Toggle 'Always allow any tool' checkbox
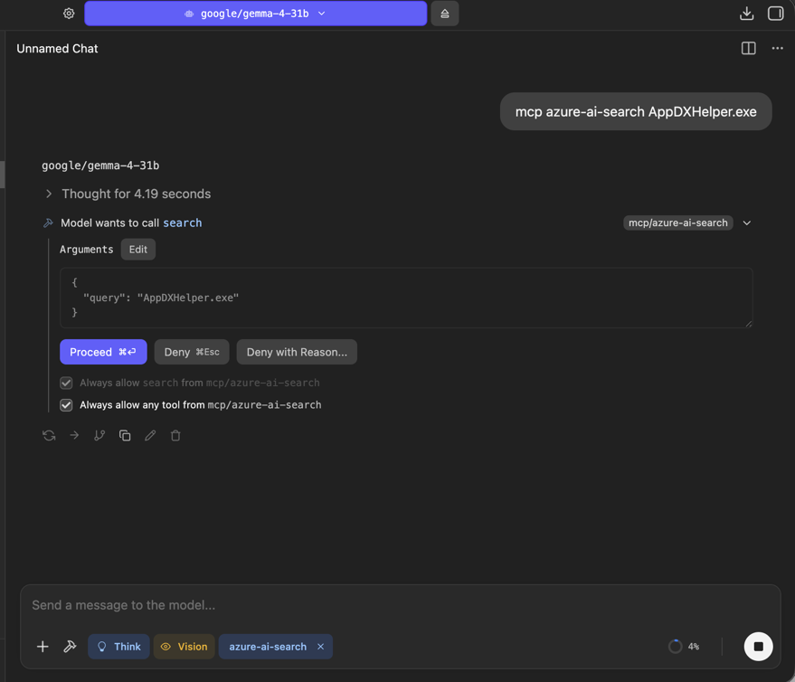The image size is (795, 682). pos(66,405)
